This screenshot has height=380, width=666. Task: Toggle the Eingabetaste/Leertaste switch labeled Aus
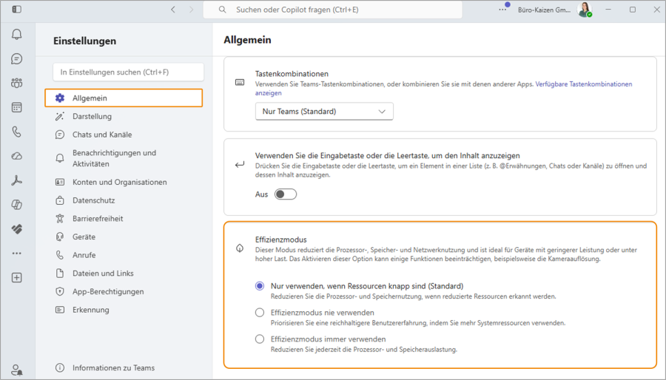286,194
